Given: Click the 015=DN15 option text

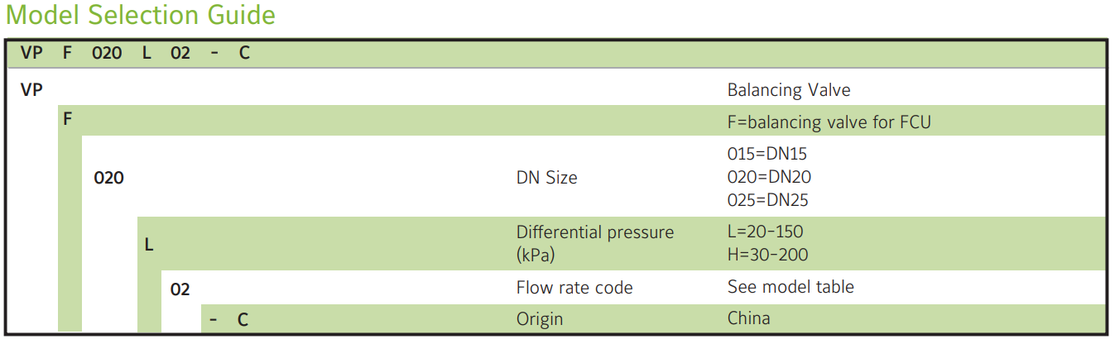Looking at the screenshot, I should (767, 154).
